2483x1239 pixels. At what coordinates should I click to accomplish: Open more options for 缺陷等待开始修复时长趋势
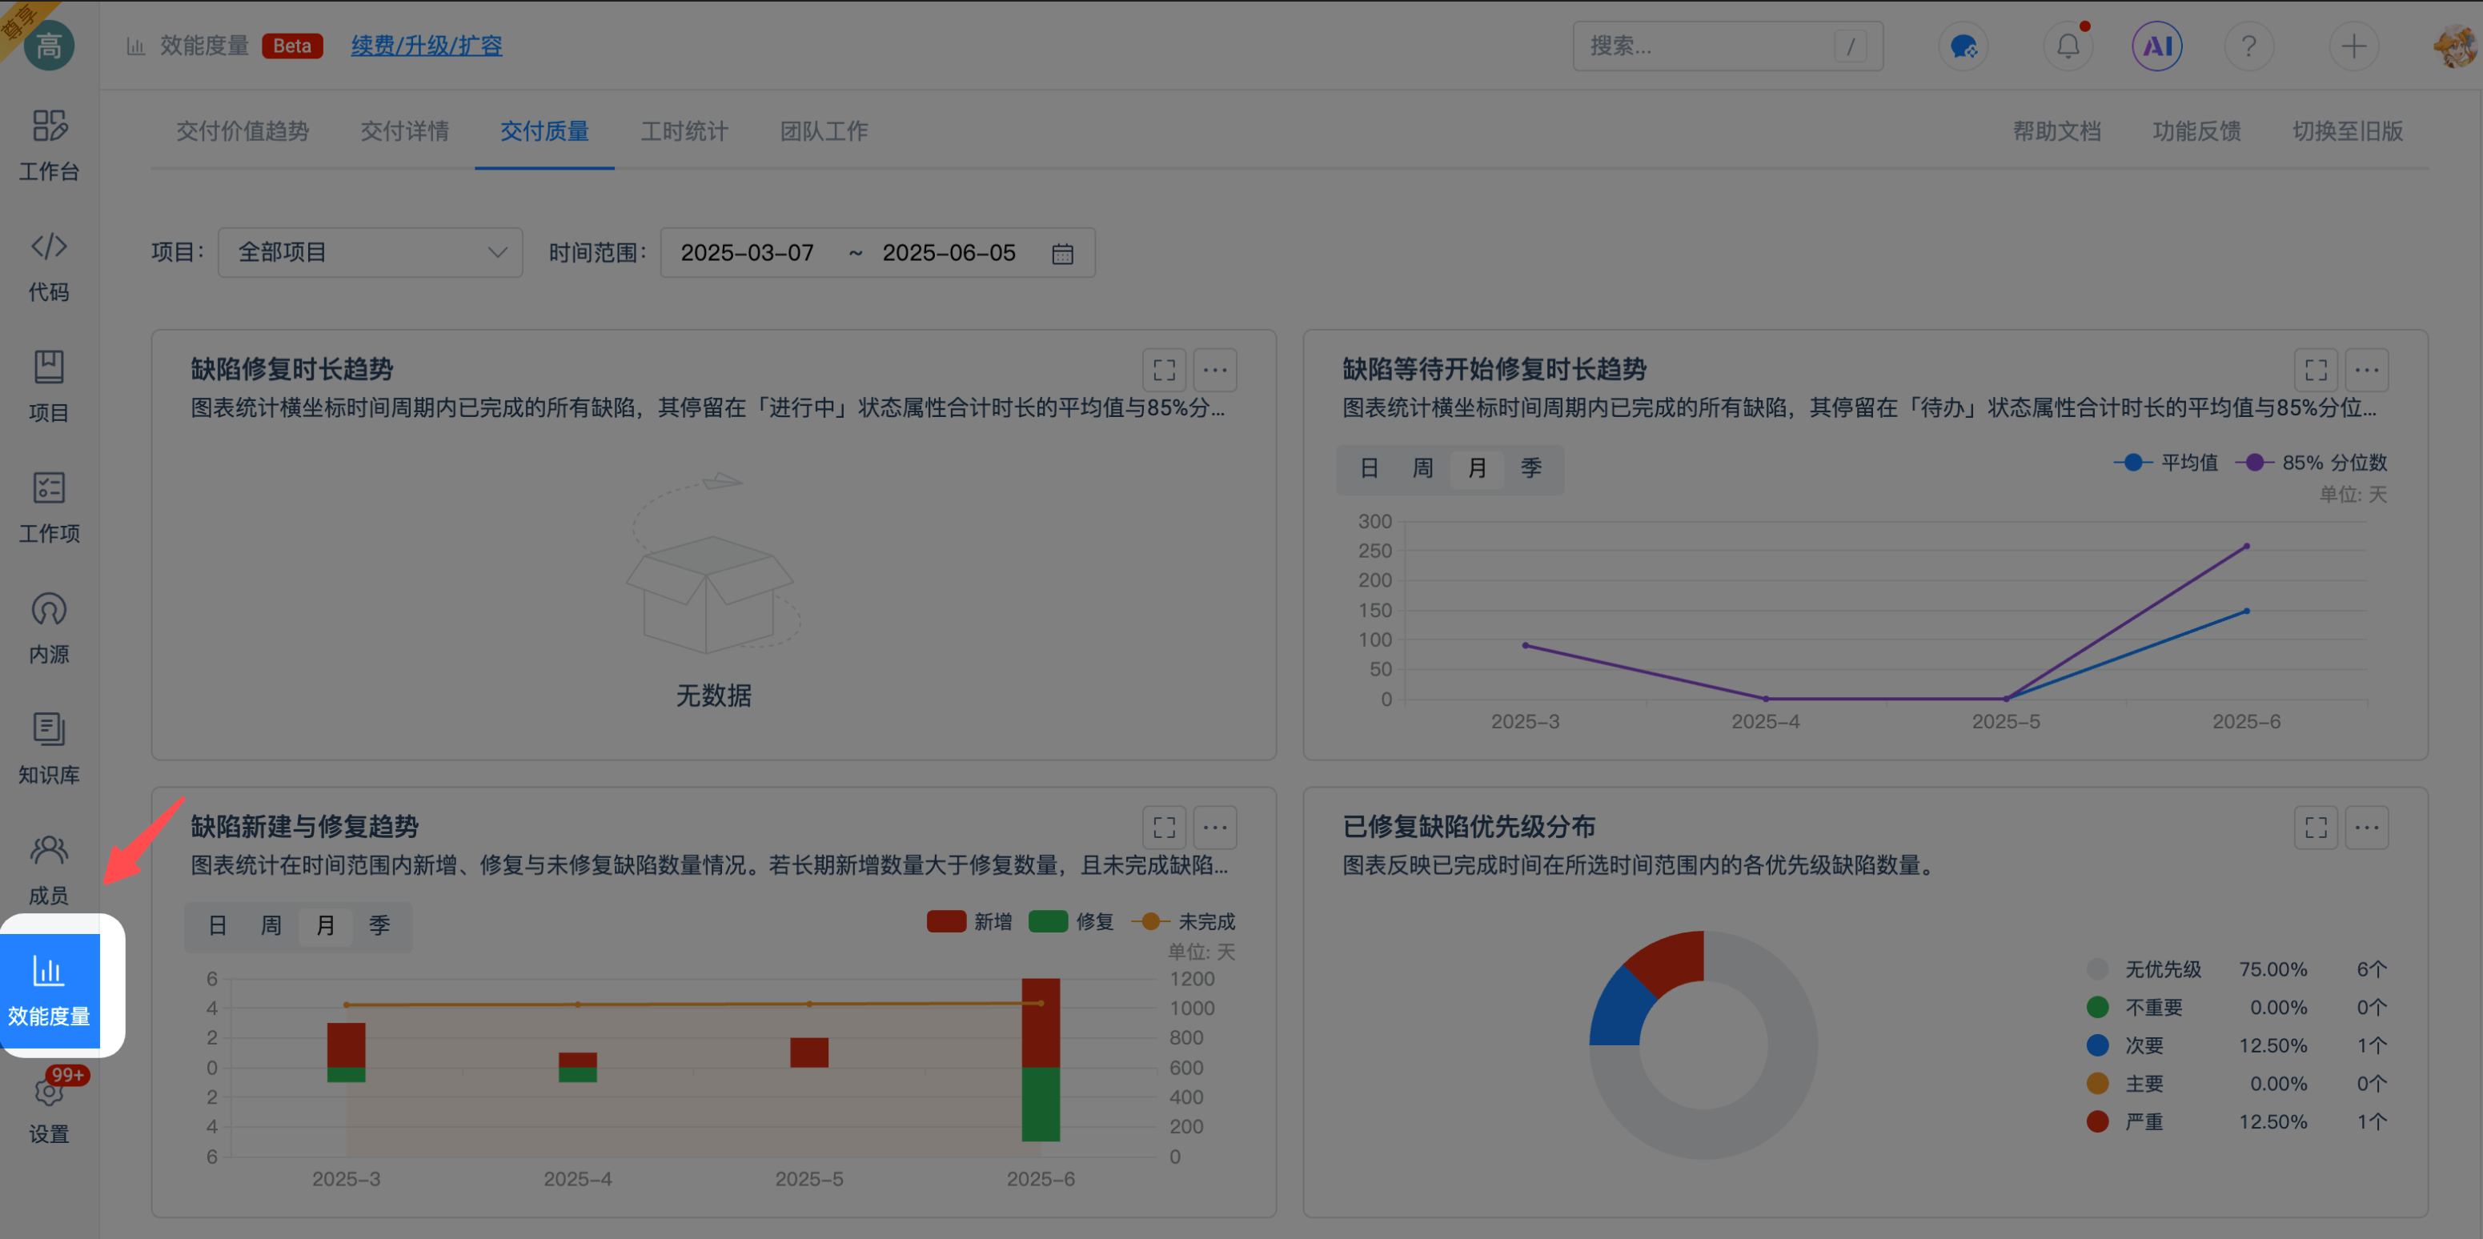(x=2367, y=370)
